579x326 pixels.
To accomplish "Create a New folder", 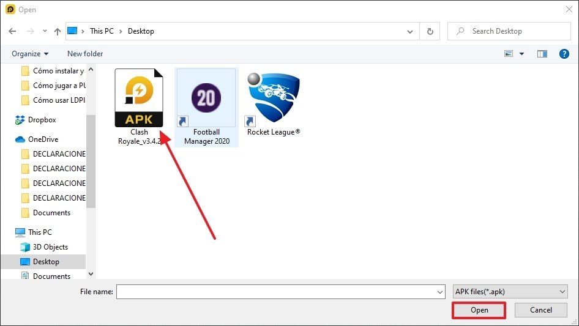I will (85, 54).
